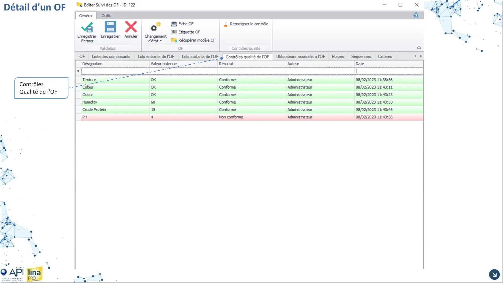Open the Liste des composants tab

[111, 57]
